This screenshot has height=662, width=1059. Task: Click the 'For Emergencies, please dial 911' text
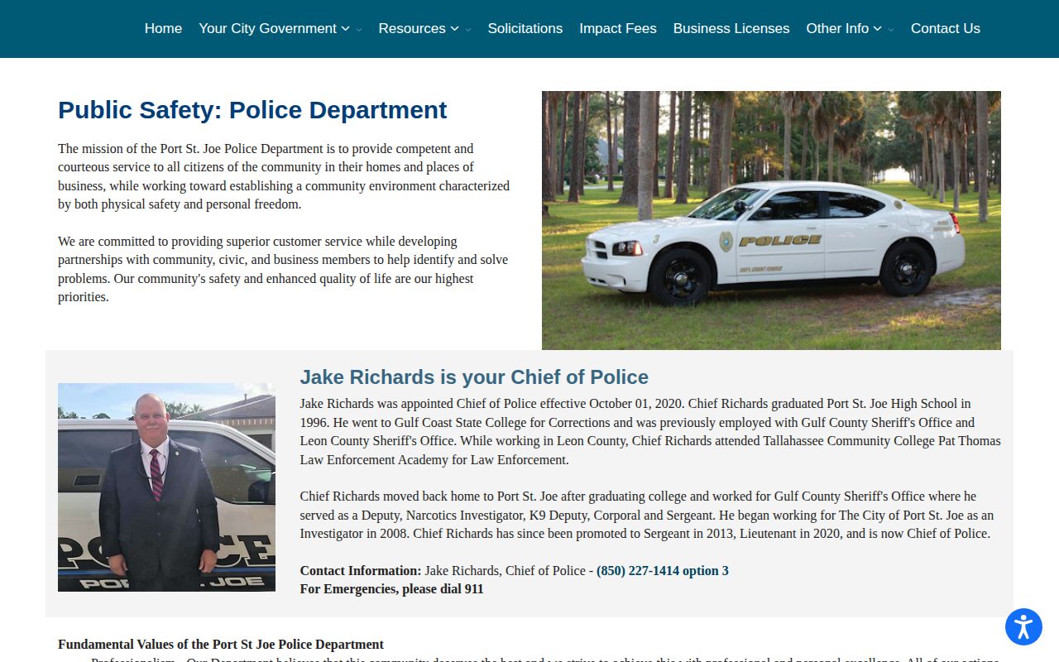tap(391, 589)
